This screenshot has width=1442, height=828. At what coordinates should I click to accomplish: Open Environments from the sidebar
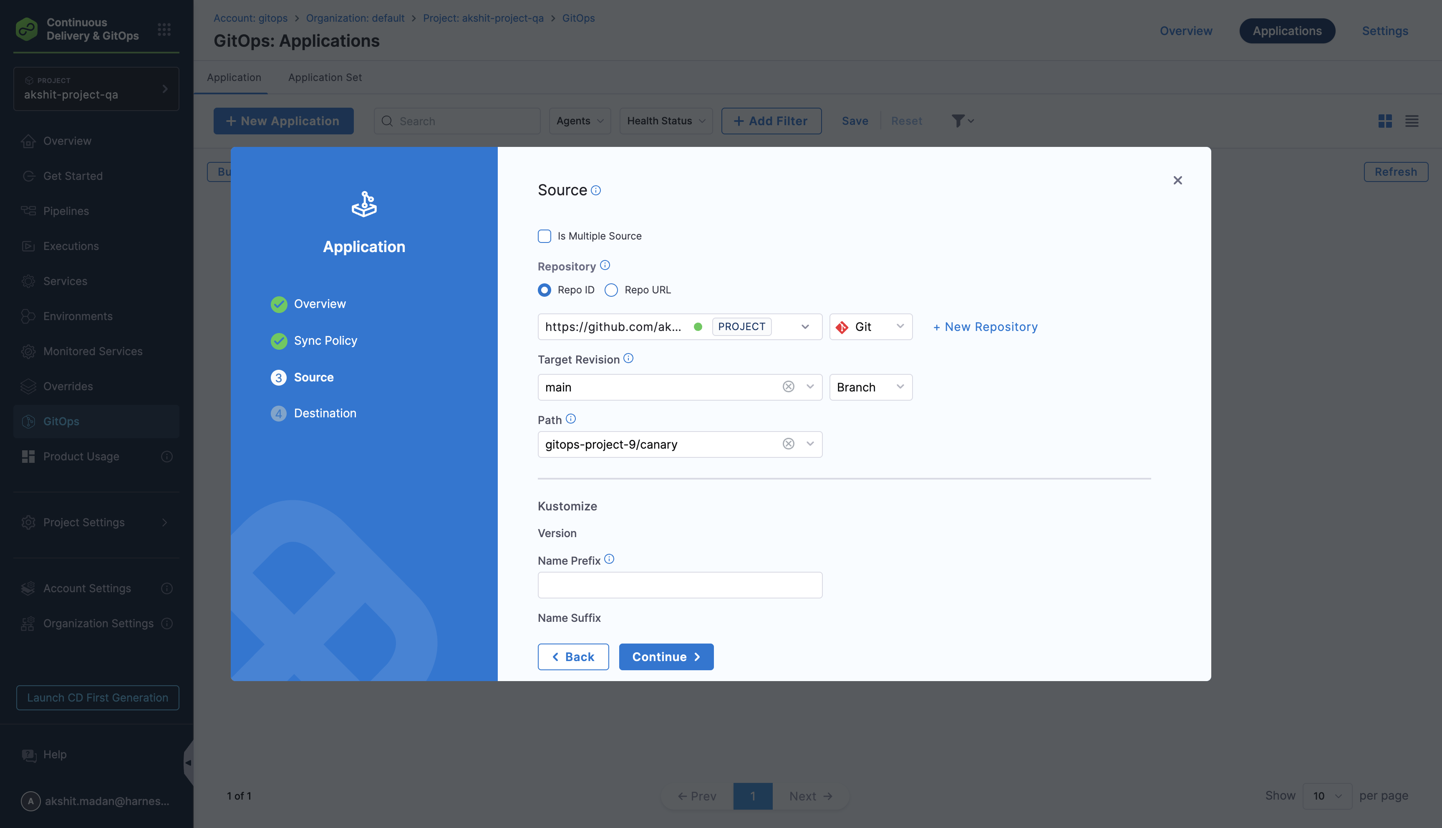coord(77,316)
